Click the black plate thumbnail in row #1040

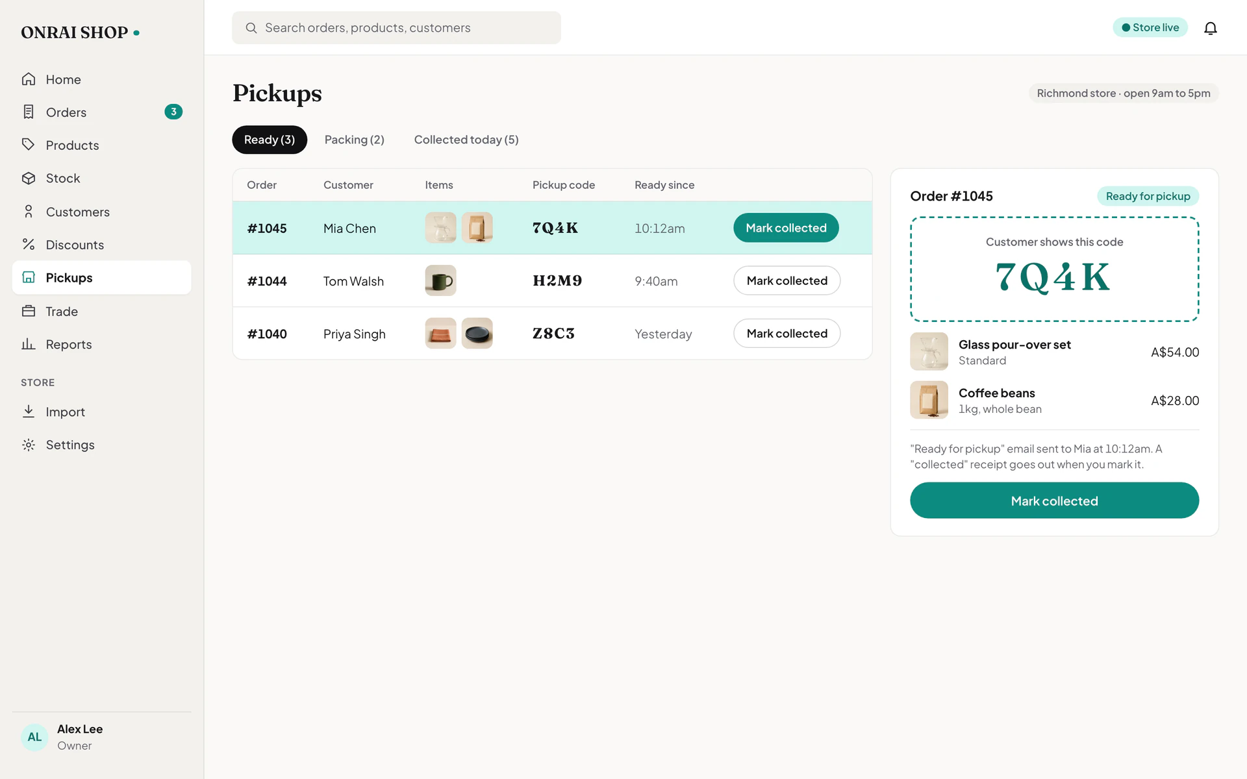tap(477, 333)
